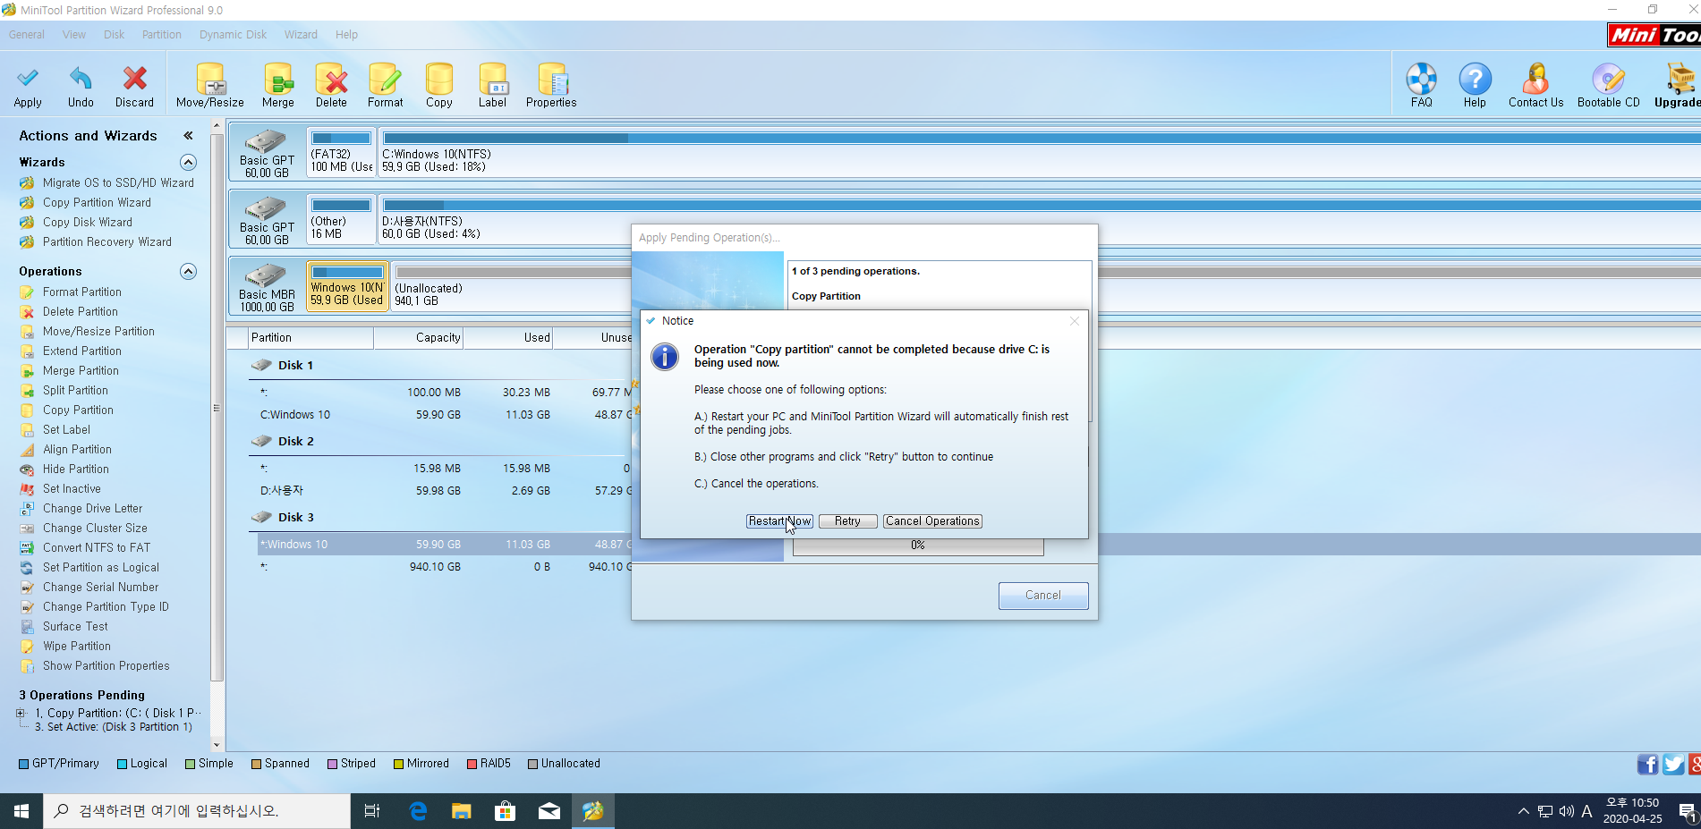The image size is (1701, 829).
Task: Close the Notice dialog
Action: (x=1075, y=321)
